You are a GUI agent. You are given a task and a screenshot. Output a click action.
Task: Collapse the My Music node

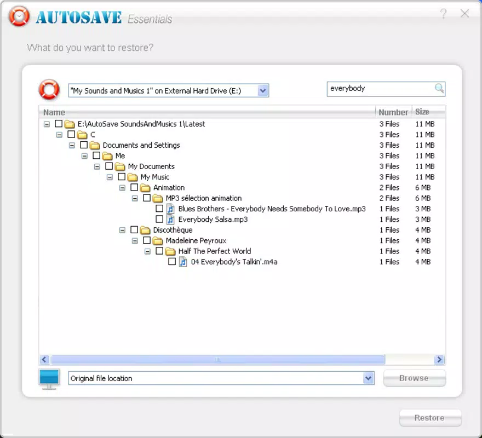click(x=110, y=177)
